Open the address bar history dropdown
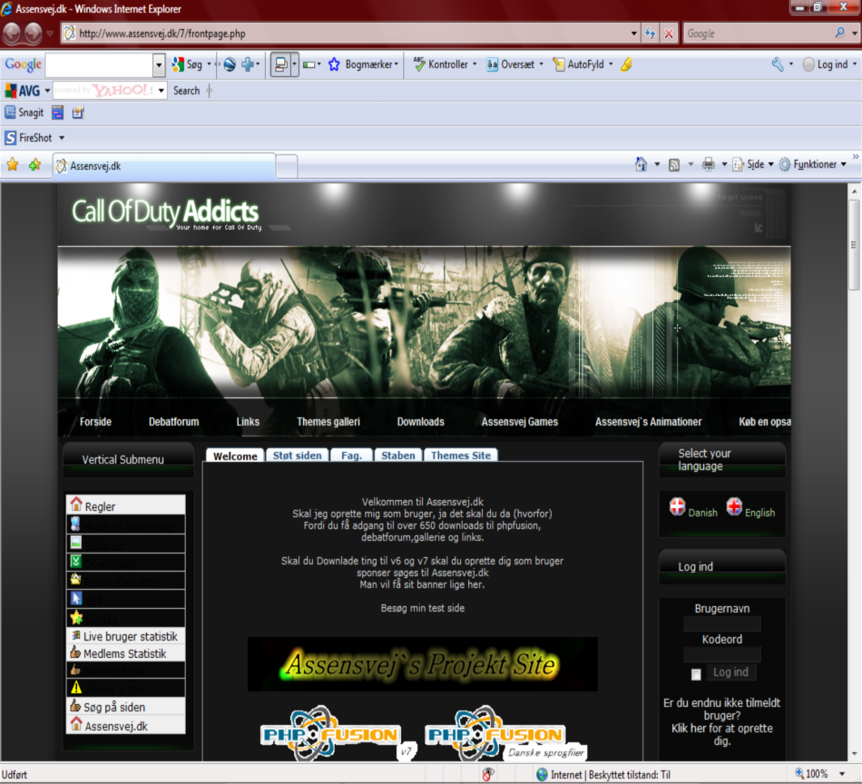The width and height of the screenshot is (862, 784). (634, 34)
